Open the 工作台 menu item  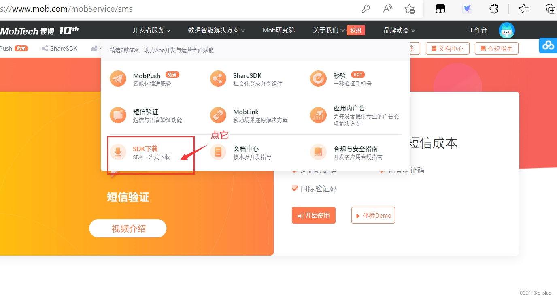click(x=478, y=30)
